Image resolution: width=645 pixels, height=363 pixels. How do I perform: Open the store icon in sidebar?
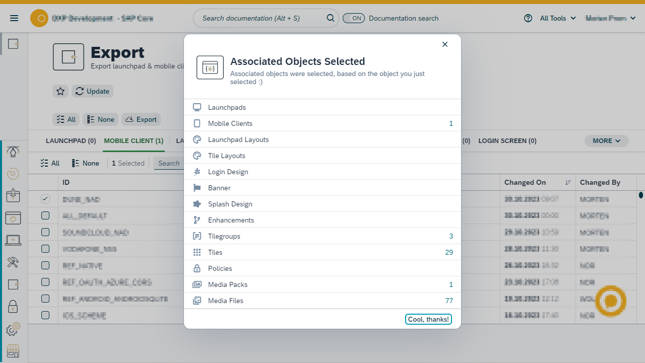coord(13,351)
